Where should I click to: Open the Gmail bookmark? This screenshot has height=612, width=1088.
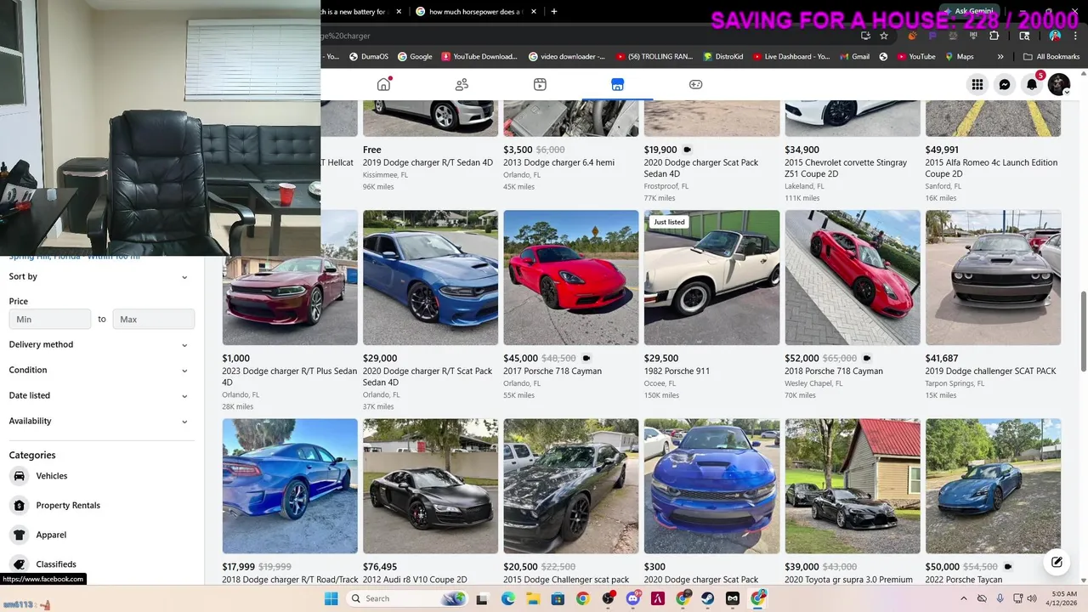(x=854, y=57)
